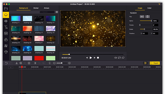Screen dimensions: 165x94
Task: Open the Transitions arrows icon
Action: pos(6,46)
